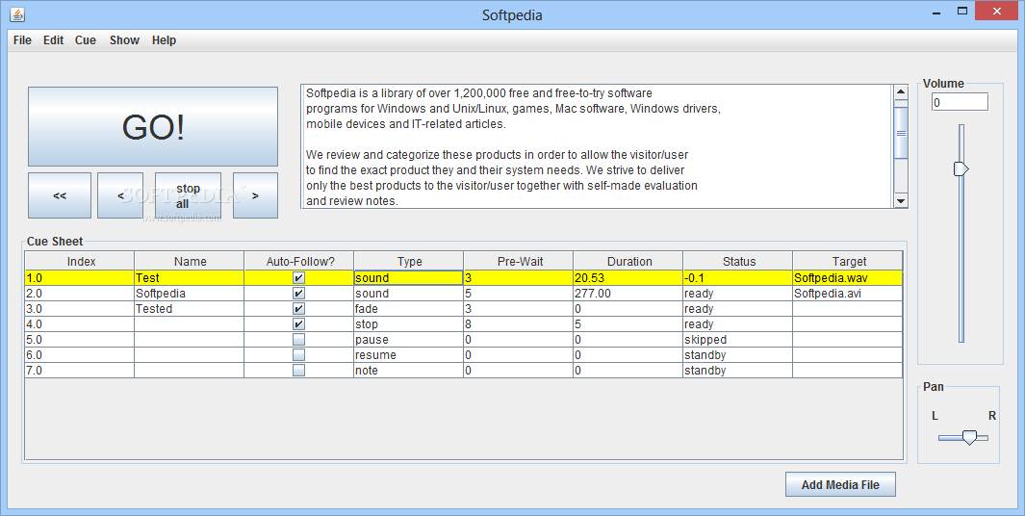Open the Edit menu

pos(54,40)
